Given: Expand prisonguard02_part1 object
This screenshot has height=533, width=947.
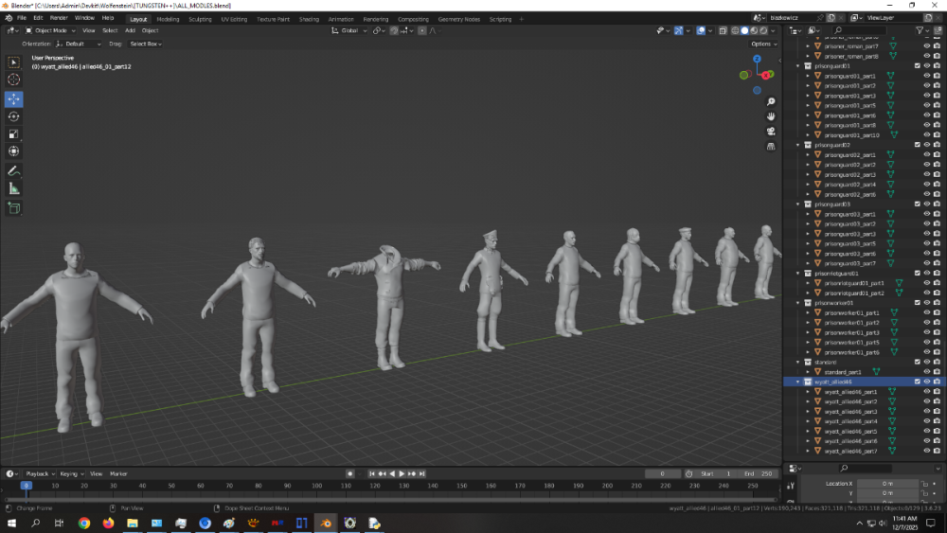Looking at the screenshot, I should pos(808,155).
